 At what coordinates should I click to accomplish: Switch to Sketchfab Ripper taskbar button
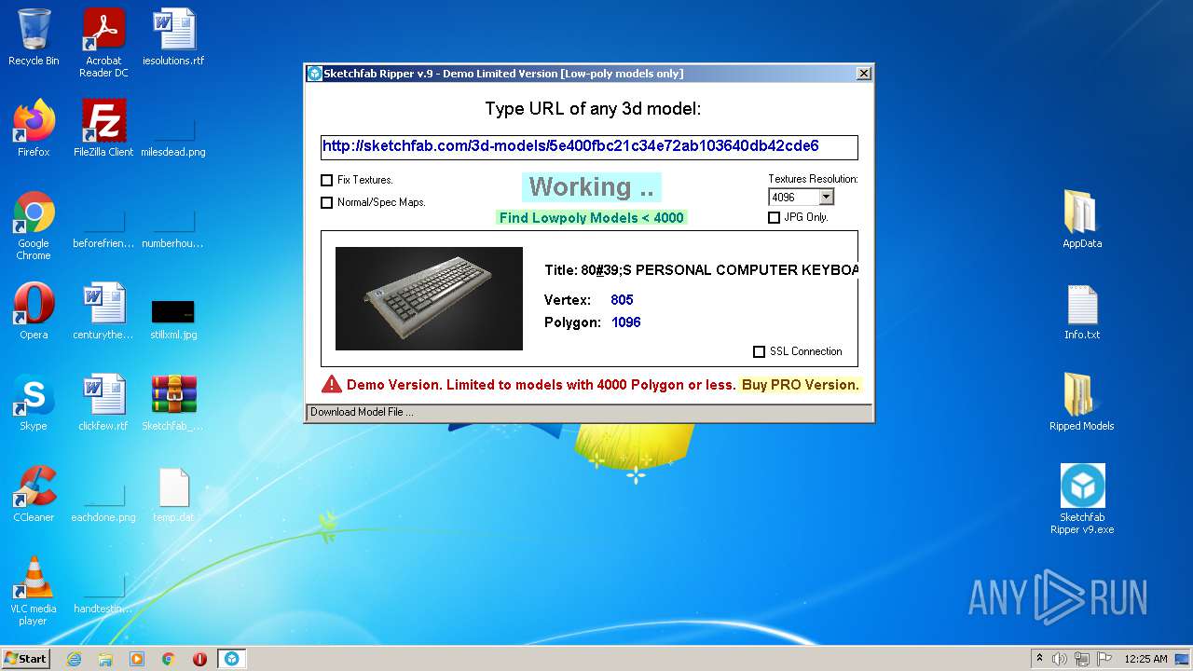point(231,659)
